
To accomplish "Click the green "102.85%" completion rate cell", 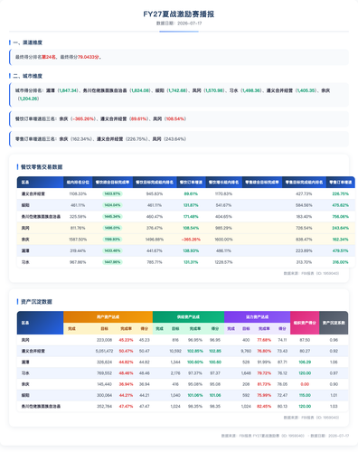I will pyautogui.click(x=195, y=351).
